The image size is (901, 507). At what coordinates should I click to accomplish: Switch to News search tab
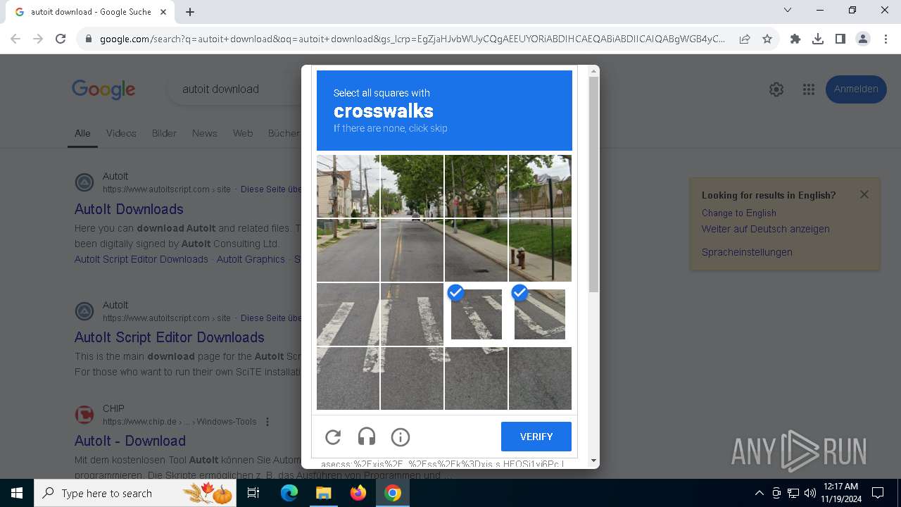(x=204, y=133)
